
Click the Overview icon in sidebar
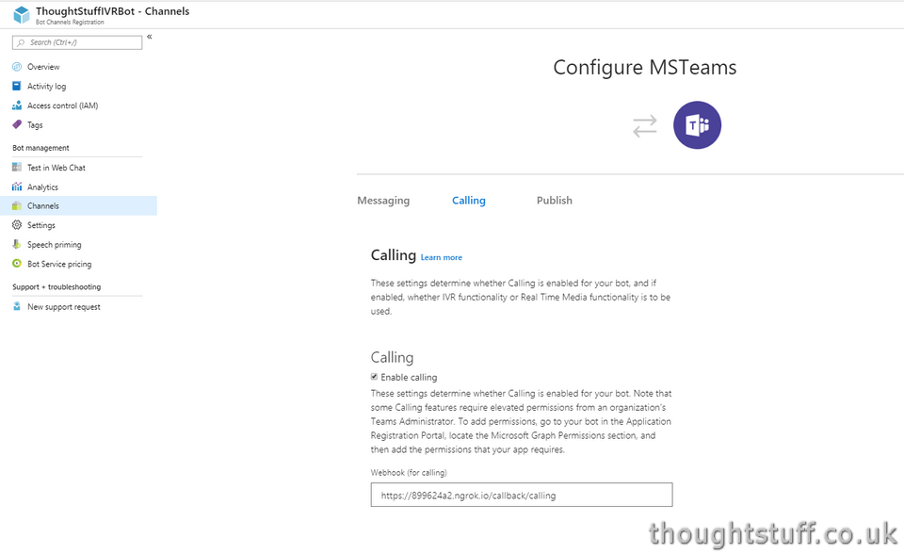[17, 67]
